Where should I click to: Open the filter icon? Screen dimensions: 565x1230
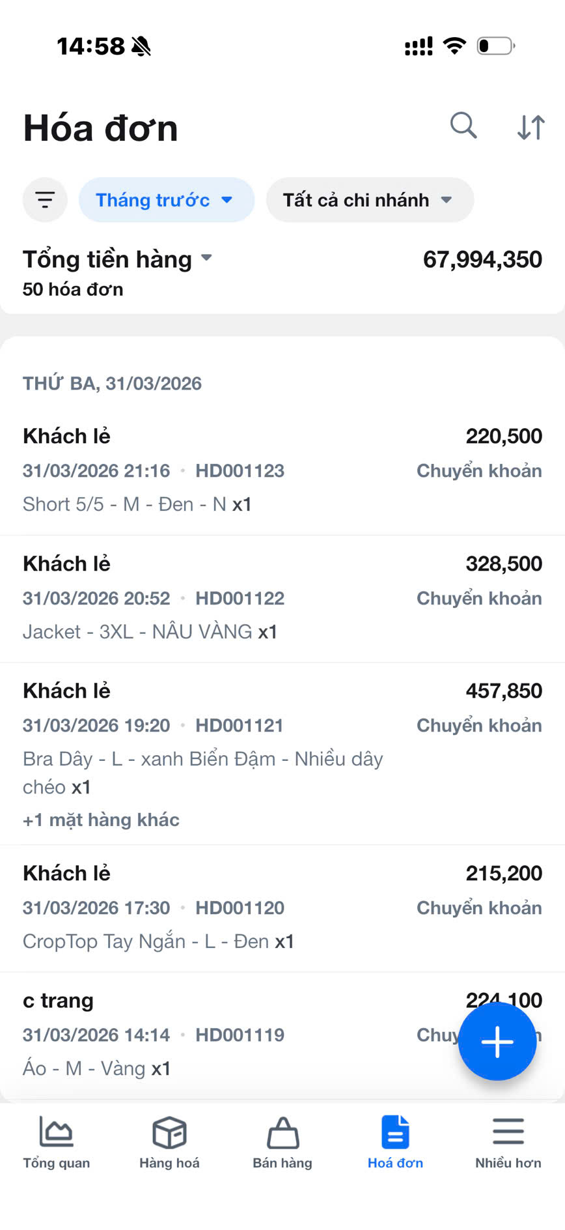pos(44,200)
